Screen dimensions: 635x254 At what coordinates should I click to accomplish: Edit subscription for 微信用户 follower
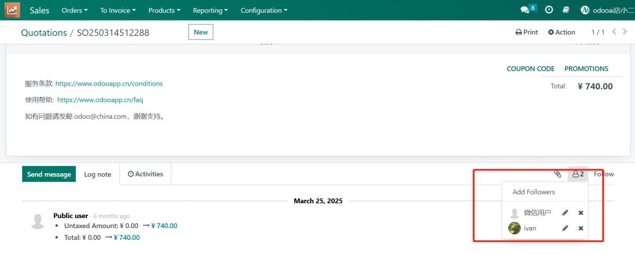click(x=565, y=213)
